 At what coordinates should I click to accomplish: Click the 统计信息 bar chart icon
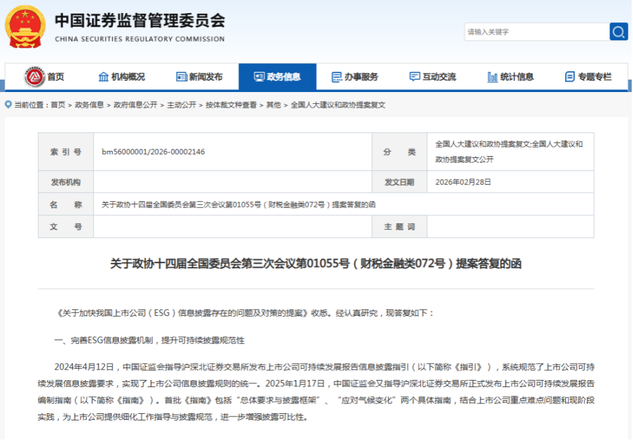click(493, 77)
